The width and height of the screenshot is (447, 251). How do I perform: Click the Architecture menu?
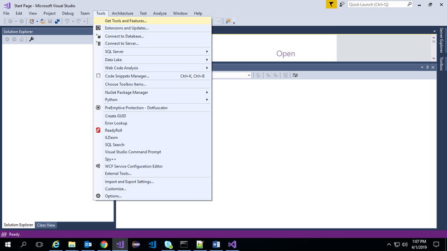pyautogui.click(x=122, y=13)
